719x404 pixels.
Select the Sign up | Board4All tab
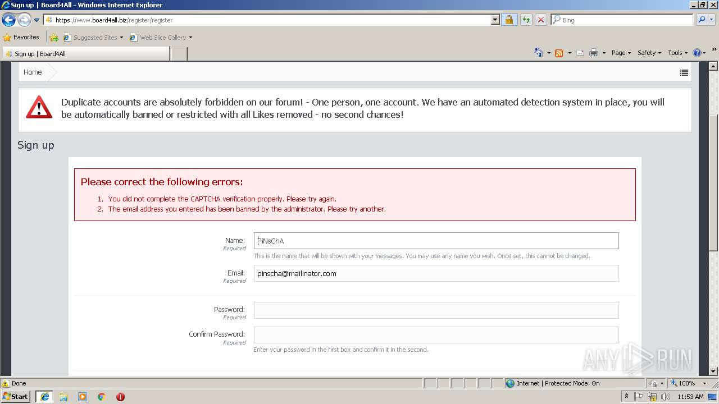coord(86,54)
